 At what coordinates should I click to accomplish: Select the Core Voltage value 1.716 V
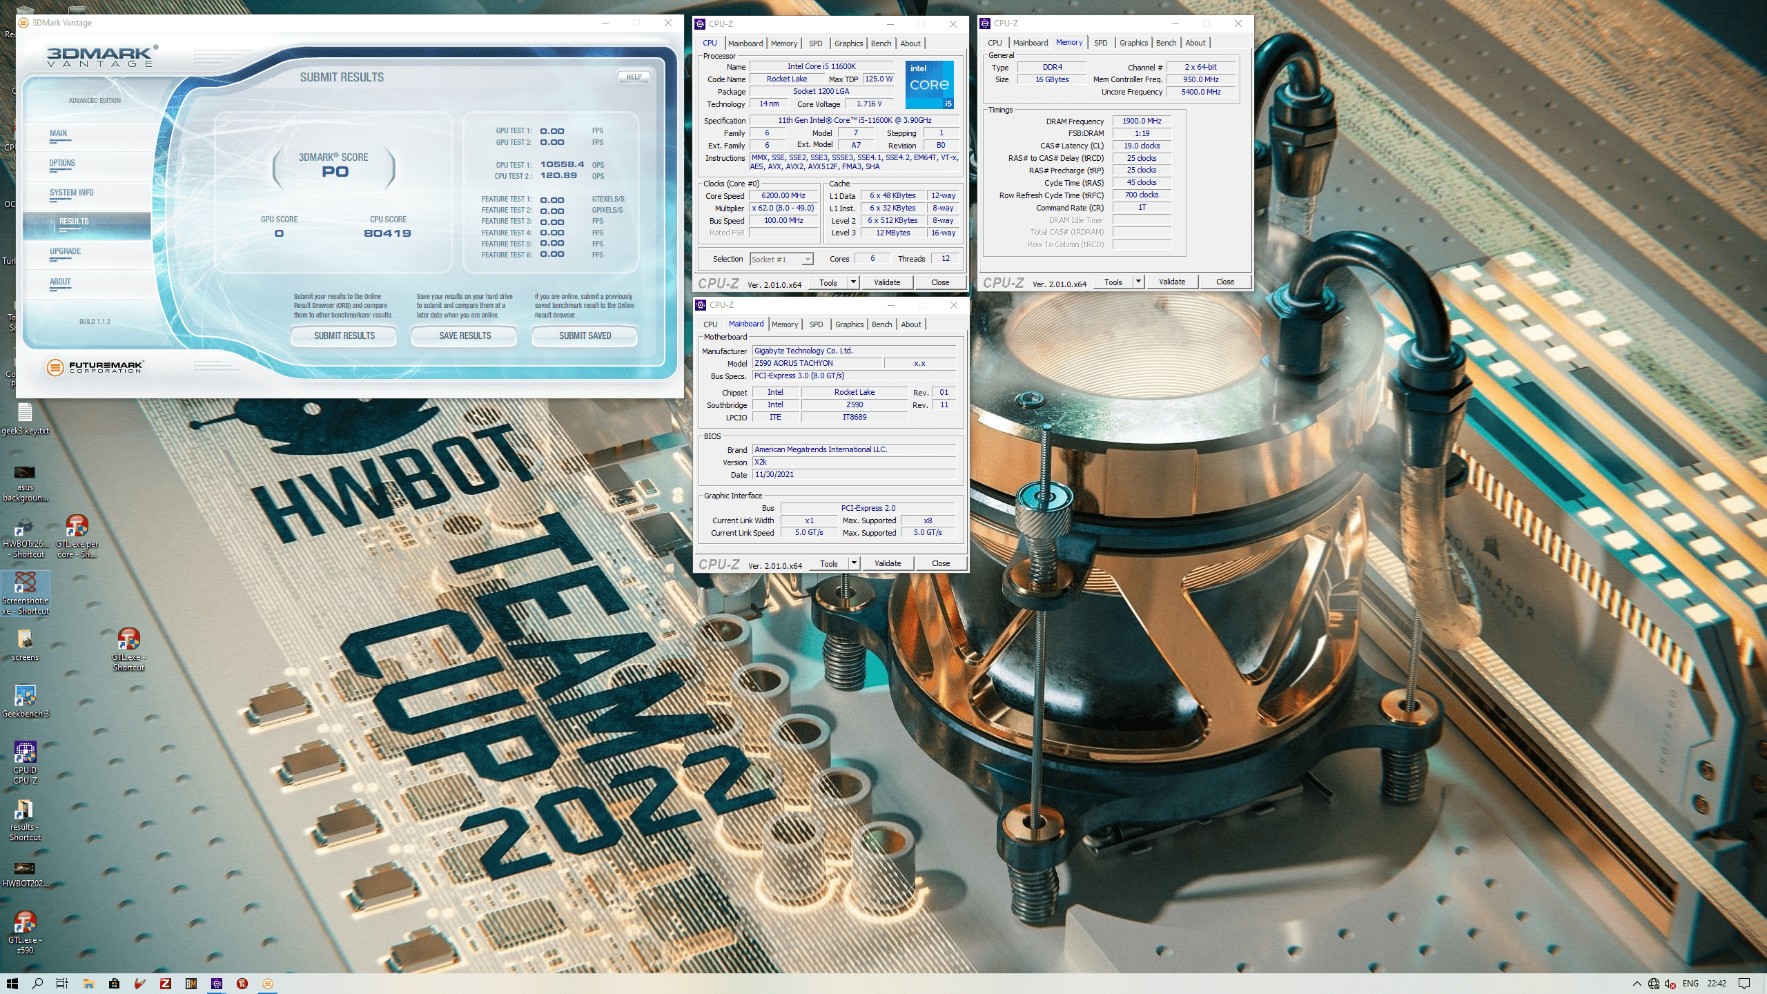coord(869,104)
